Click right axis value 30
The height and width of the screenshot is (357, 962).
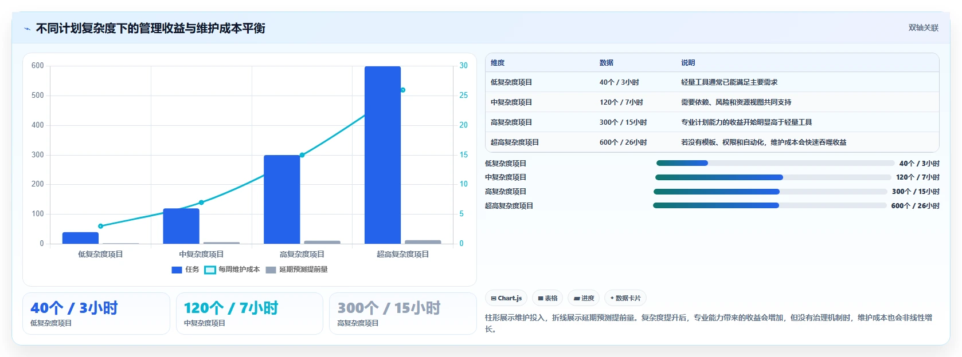(463, 66)
